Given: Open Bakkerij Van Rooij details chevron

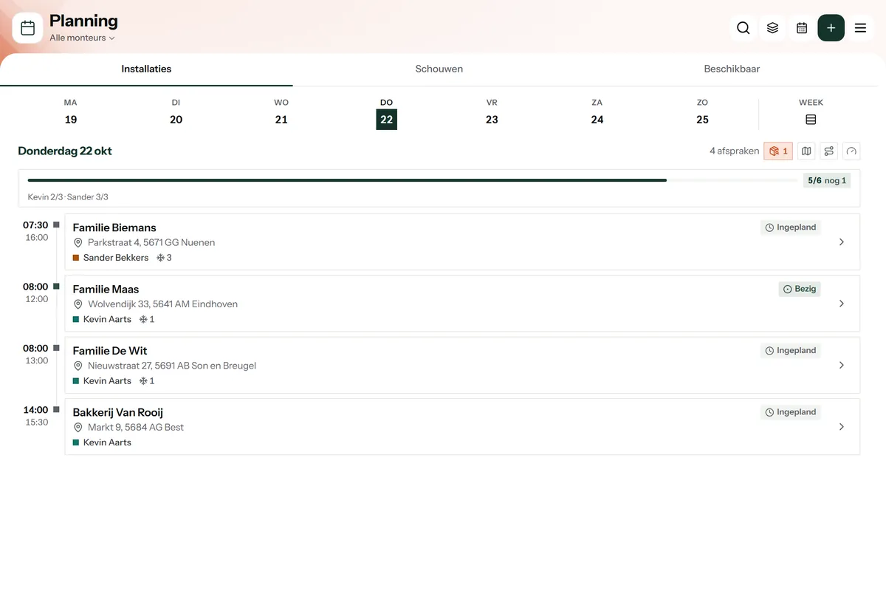Looking at the screenshot, I should (842, 427).
